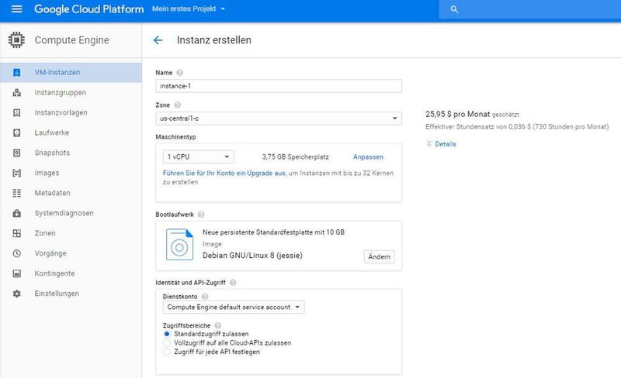The height and width of the screenshot is (378, 621).
Task: Click the boot disk image icon
Action: 180,244
